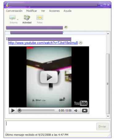Collapse the video preview with the round chevron
The height and width of the screenshot is (139, 115).
pos(81,43)
